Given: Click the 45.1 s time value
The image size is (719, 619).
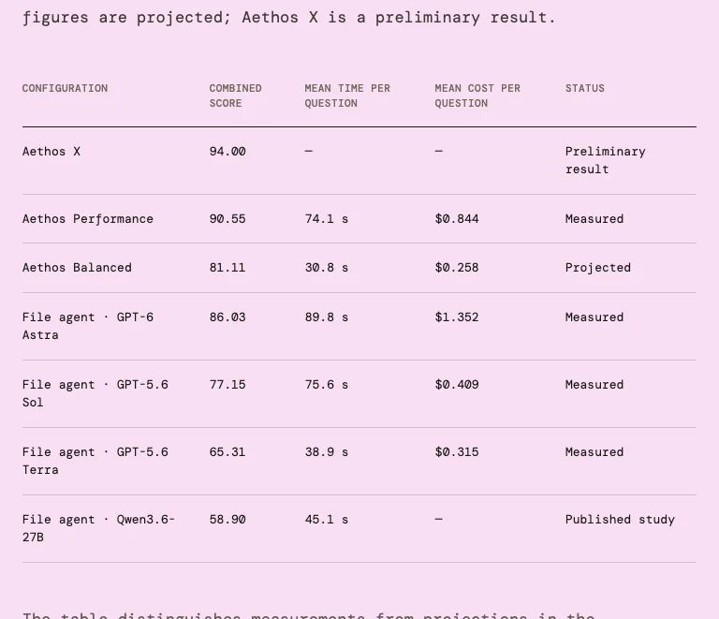Looking at the screenshot, I should click(327, 520).
